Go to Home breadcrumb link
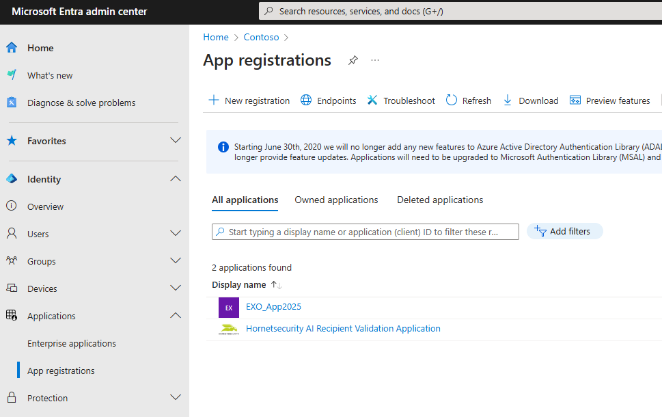This screenshot has height=417, width=662. tap(216, 37)
